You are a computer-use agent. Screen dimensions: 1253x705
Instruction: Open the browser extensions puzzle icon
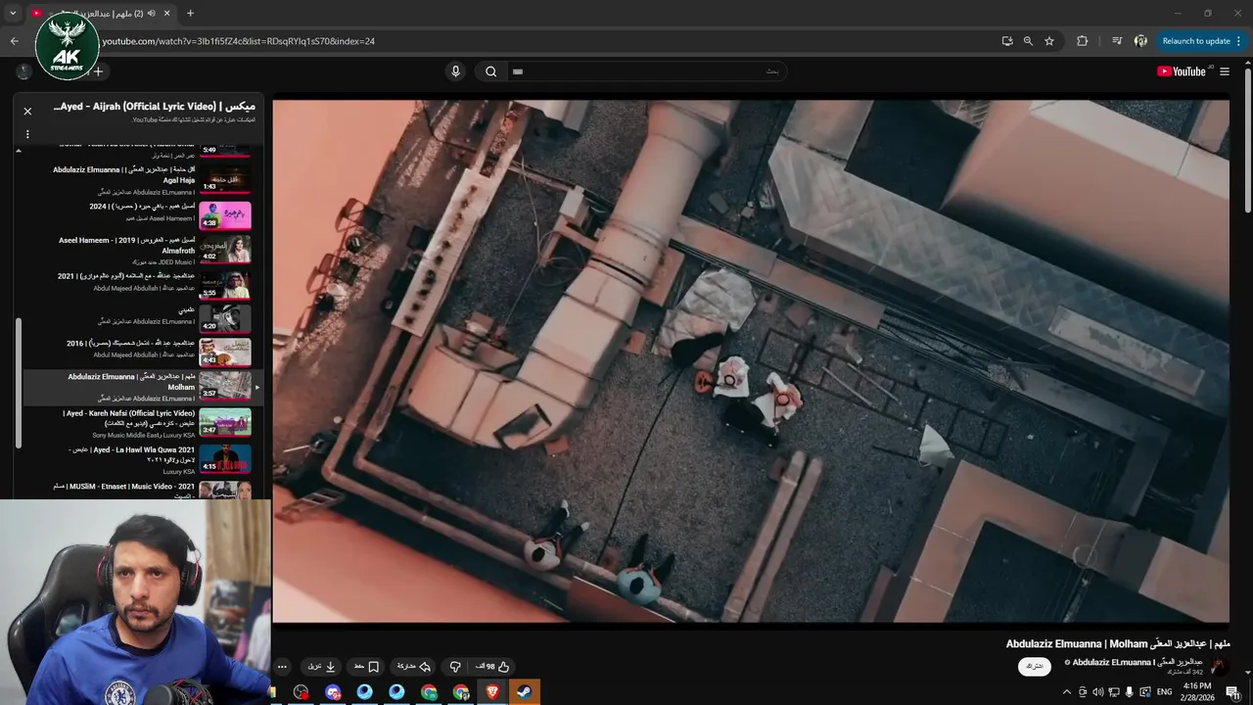1082,41
